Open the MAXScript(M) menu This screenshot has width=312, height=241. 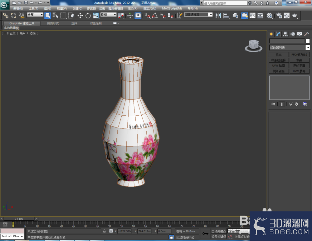point(172,8)
